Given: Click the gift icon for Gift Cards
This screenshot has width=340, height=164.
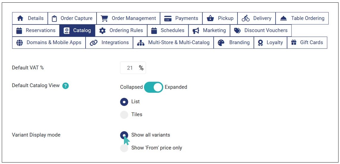Looking at the screenshot, I should pyautogui.click(x=294, y=43).
